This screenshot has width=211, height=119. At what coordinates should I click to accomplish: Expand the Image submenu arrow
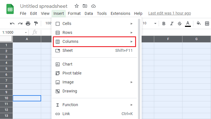(x=132, y=82)
